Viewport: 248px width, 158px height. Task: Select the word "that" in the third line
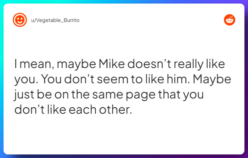(x=169, y=94)
